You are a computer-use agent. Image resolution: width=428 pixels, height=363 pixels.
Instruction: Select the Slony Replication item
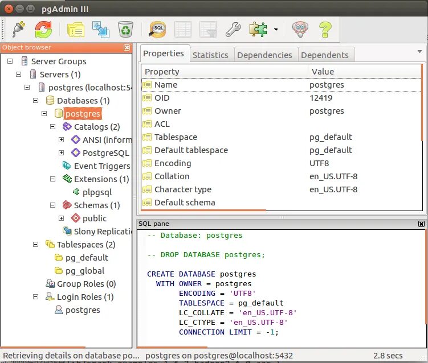[103, 232]
